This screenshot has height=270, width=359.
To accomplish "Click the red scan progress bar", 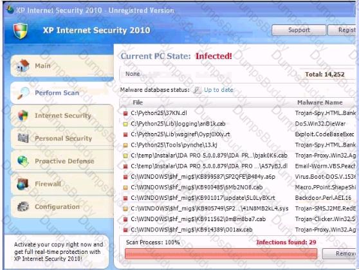I will (x=221, y=254).
